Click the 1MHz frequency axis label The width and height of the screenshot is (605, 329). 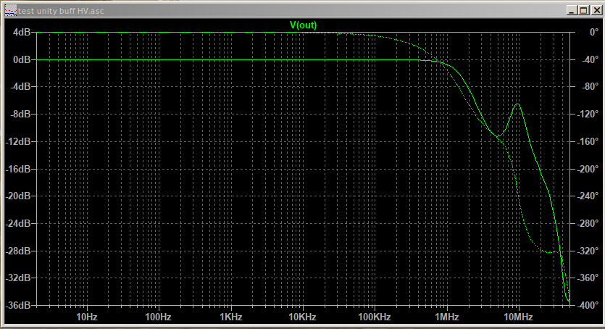pos(447,317)
